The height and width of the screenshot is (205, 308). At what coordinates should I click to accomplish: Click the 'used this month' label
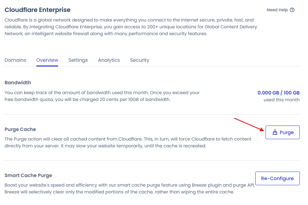click(x=282, y=100)
